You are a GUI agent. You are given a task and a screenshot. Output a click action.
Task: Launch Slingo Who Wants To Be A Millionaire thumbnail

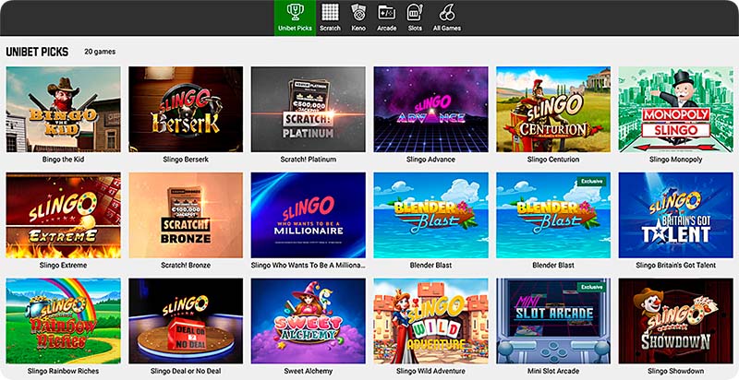(x=309, y=215)
